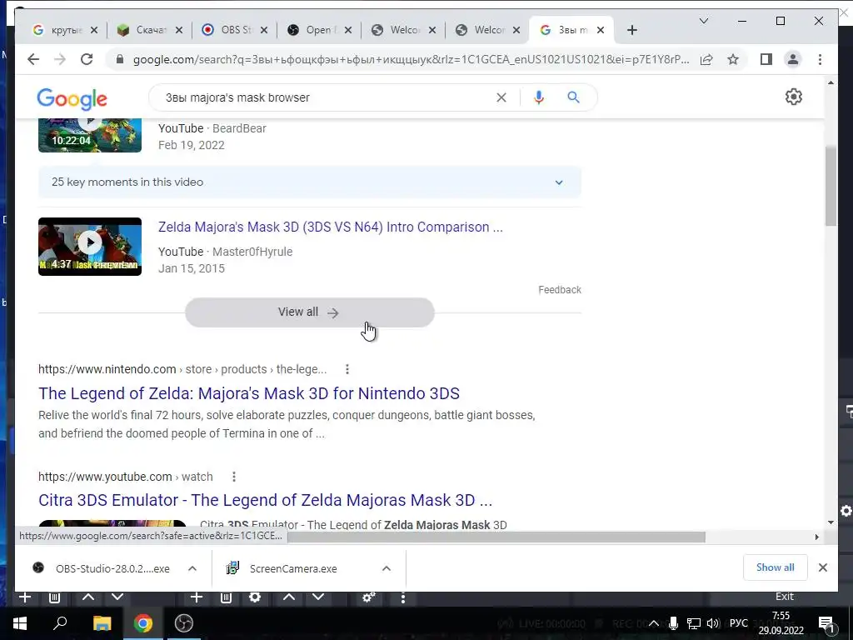Close the "OBS St" tab
The width and height of the screenshot is (853, 640).
click(264, 30)
